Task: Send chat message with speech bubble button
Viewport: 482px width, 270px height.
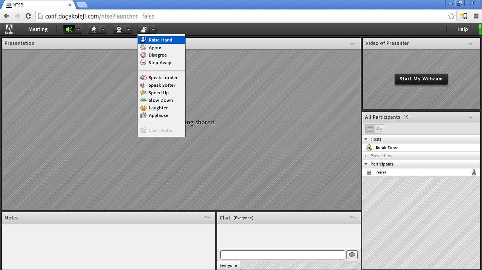Action: coord(352,255)
